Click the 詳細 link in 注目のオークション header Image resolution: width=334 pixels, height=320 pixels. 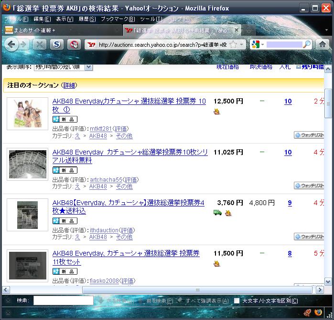69,85
